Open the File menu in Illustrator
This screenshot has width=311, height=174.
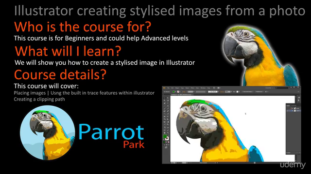tap(169, 88)
